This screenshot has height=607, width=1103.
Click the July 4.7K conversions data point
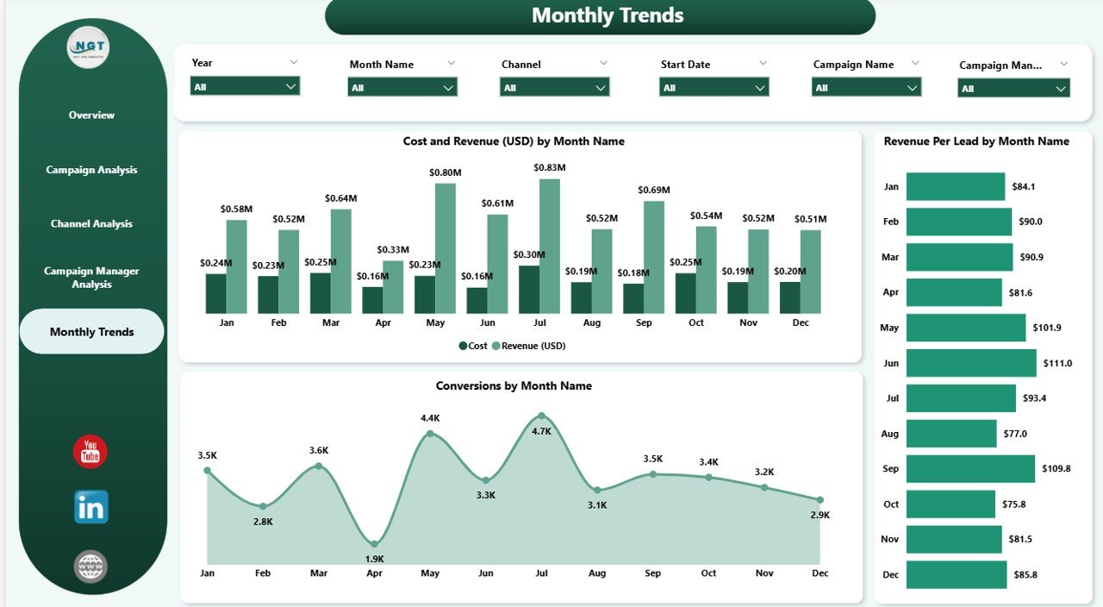pos(542,414)
